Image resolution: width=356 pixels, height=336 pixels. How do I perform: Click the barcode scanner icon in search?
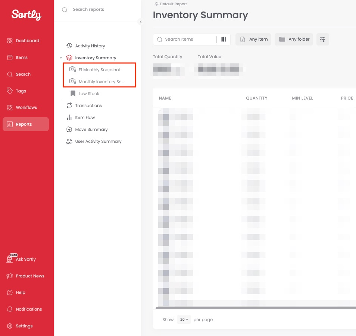click(224, 40)
